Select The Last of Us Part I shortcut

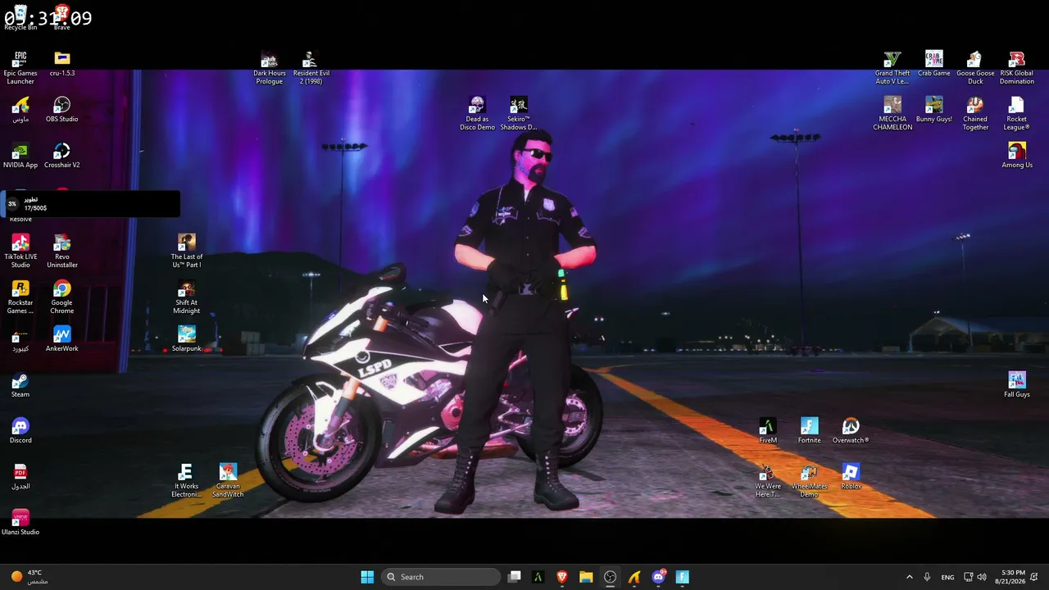(187, 251)
